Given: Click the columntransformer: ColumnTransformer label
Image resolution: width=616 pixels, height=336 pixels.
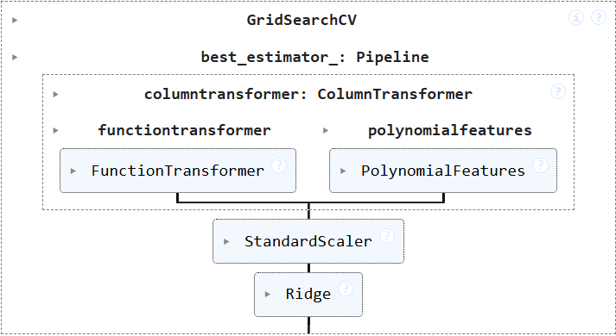Looking at the screenshot, I should pyautogui.click(x=308, y=94).
